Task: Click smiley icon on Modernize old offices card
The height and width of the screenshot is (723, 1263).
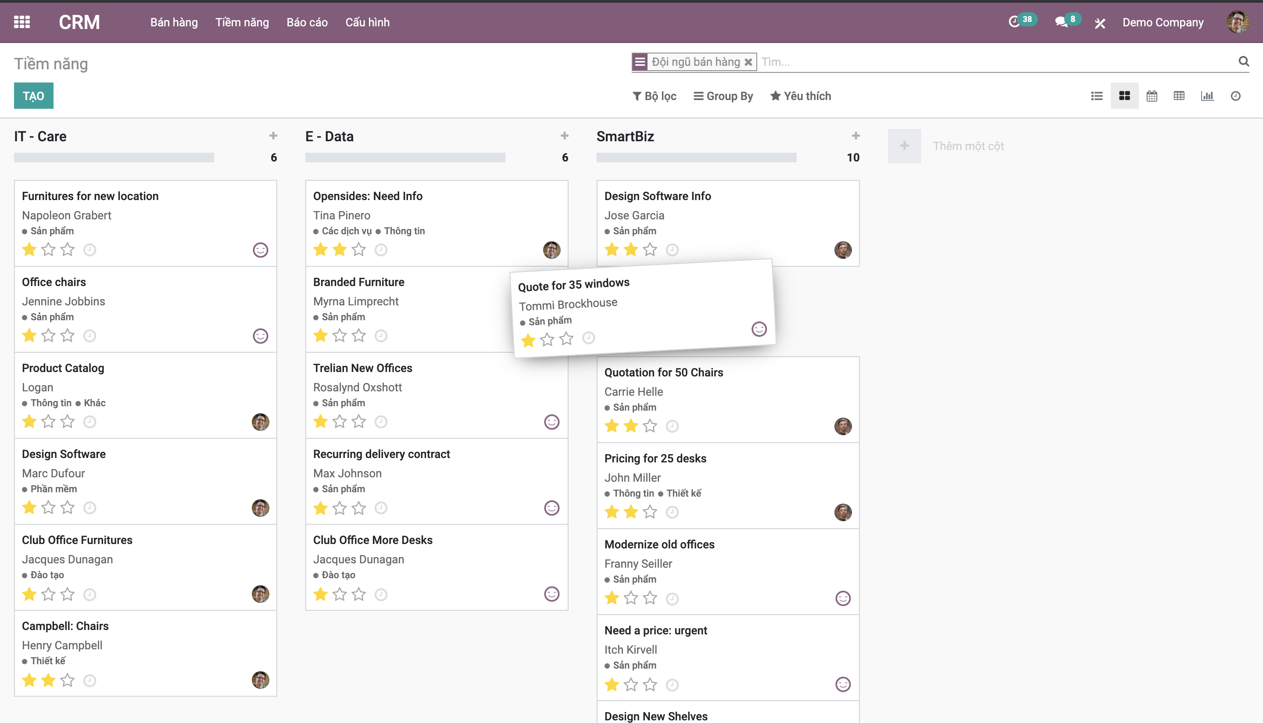Action: [843, 598]
